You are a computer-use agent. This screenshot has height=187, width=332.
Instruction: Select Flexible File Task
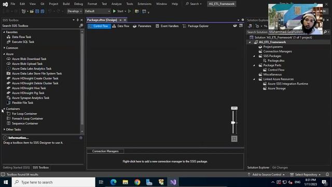click(22, 103)
